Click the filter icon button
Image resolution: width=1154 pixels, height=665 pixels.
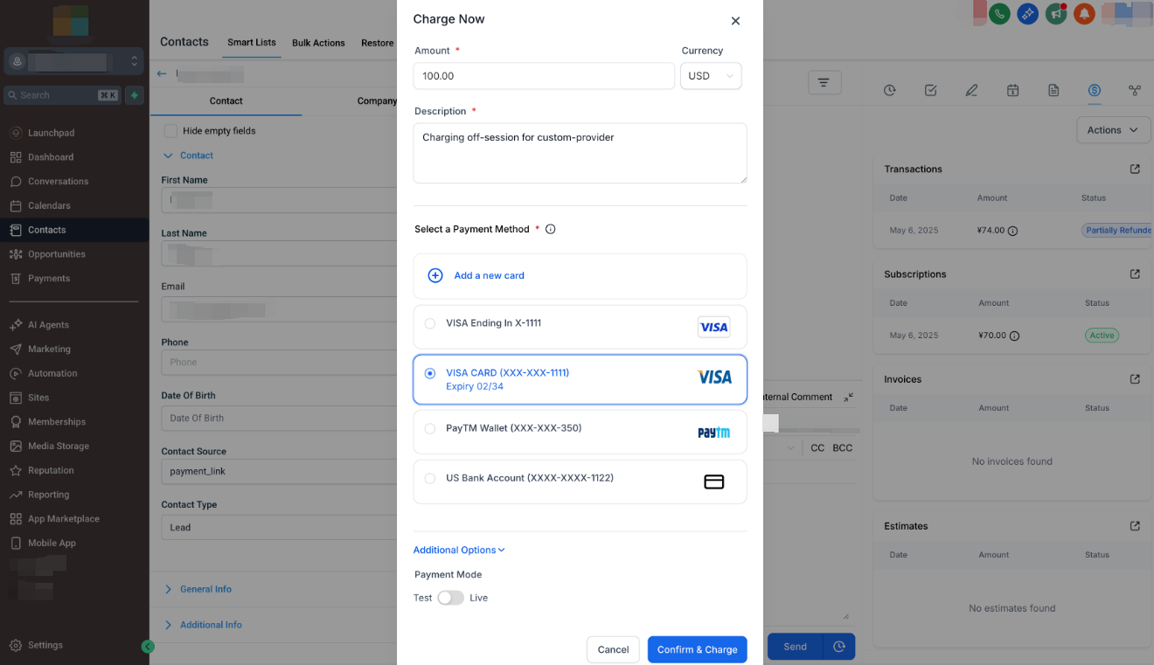(824, 82)
